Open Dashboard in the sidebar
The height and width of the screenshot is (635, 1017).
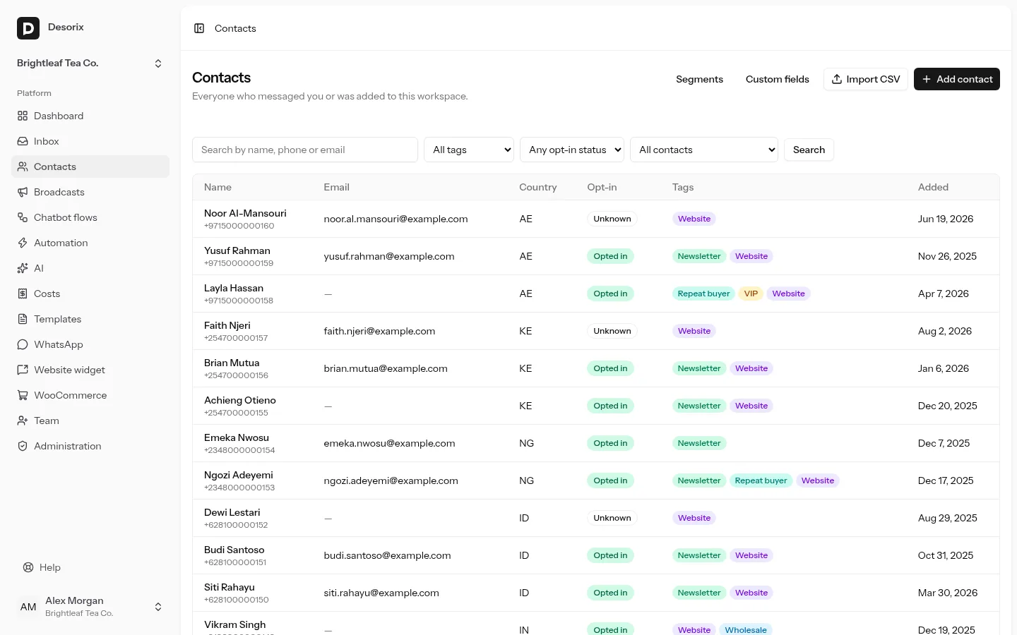[x=90, y=116]
